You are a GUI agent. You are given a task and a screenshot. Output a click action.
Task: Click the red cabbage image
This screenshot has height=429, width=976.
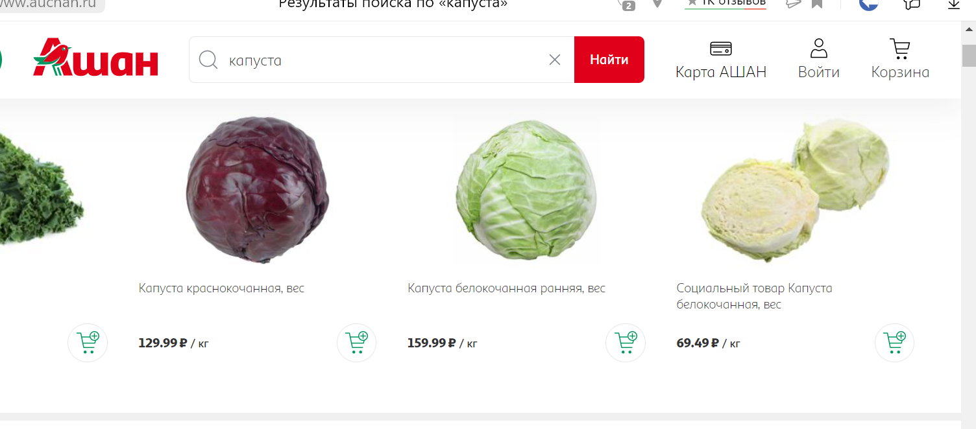(x=258, y=189)
